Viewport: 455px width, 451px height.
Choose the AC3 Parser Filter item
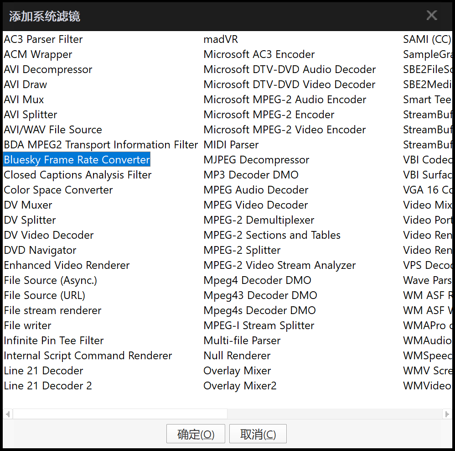click(x=43, y=39)
